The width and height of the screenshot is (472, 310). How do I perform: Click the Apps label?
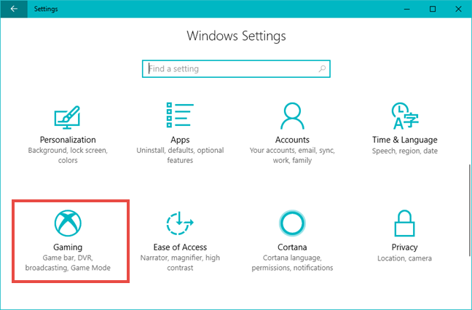click(180, 140)
